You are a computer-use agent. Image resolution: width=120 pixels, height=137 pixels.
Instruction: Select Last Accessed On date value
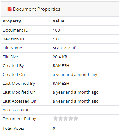76,101
